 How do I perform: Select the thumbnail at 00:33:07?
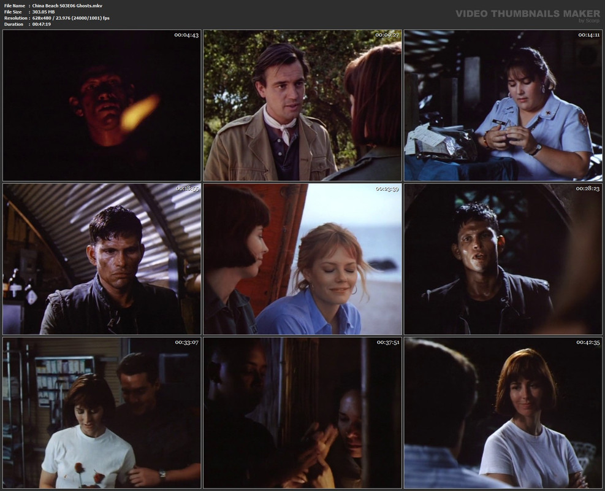(x=102, y=412)
